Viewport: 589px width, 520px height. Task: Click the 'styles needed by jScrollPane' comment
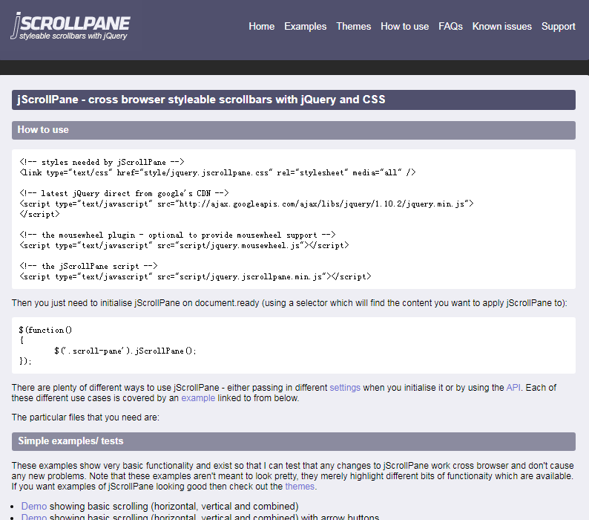[102, 162]
